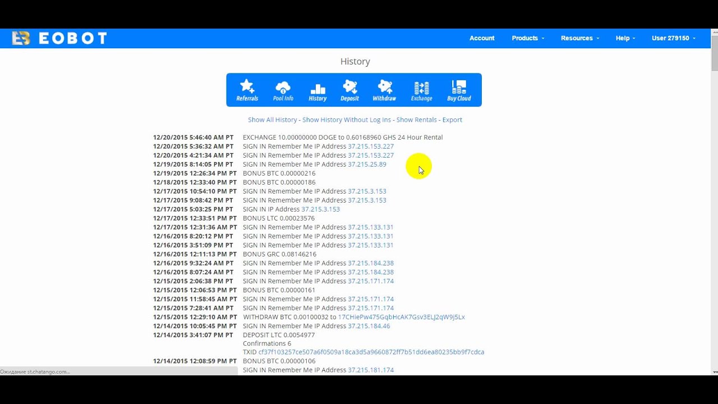Expand the User 279150 dropdown

pyautogui.click(x=674, y=38)
